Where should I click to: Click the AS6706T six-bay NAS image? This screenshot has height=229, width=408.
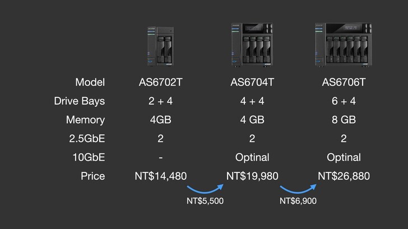344,45
